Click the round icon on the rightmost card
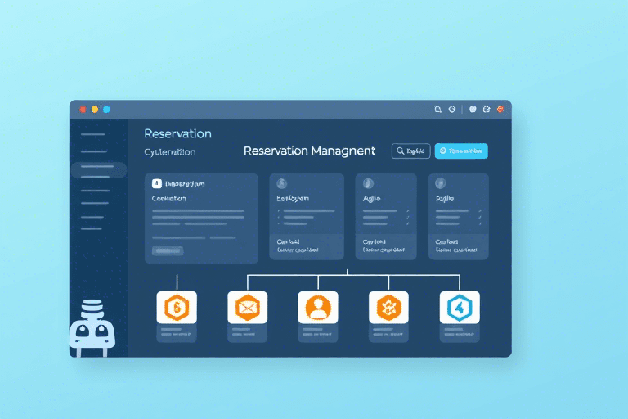The width and height of the screenshot is (628, 419). click(441, 183)
